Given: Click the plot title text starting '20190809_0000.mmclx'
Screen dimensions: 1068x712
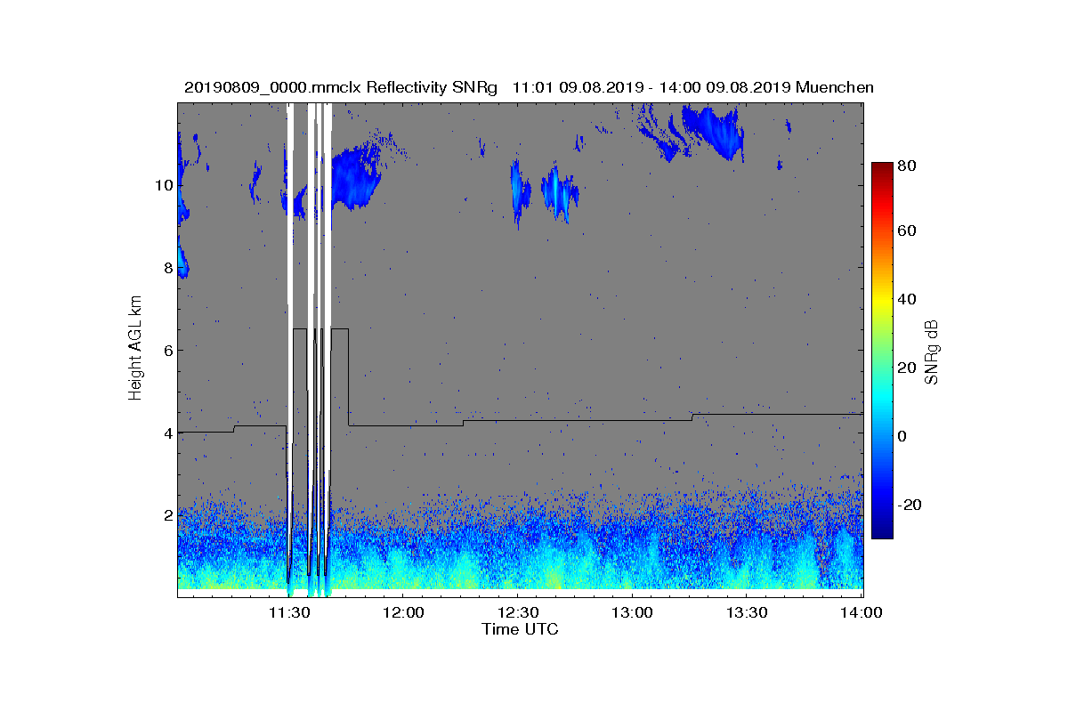Looking at the screenshot, I should [x=529, y=87].
